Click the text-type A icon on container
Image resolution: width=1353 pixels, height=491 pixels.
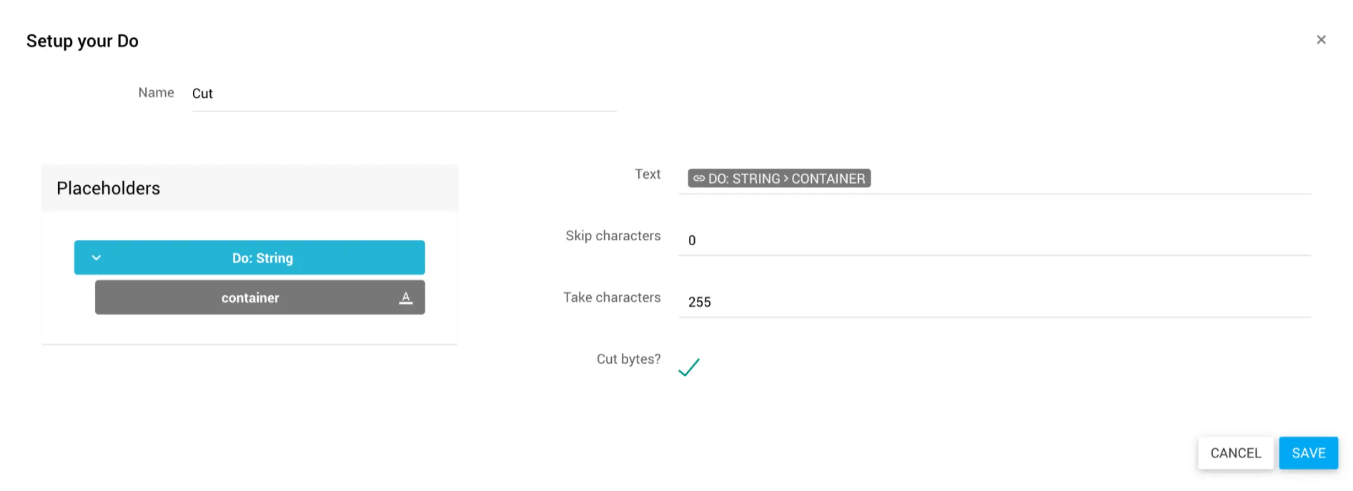point(405,298)
